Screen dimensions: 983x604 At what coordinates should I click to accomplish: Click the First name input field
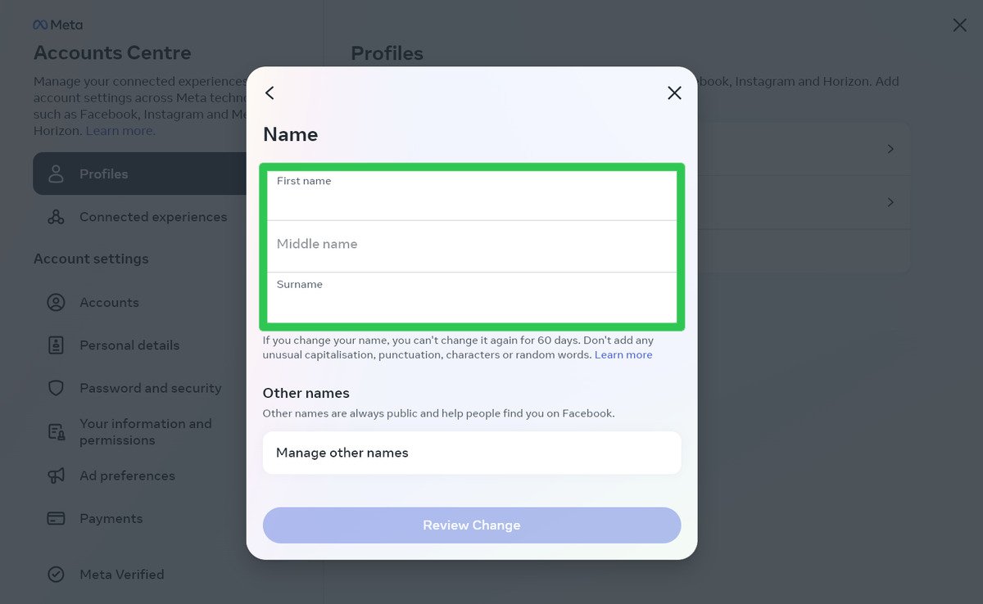click(472, 195)
